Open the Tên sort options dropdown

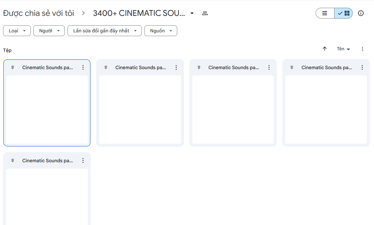pos(343,49)
